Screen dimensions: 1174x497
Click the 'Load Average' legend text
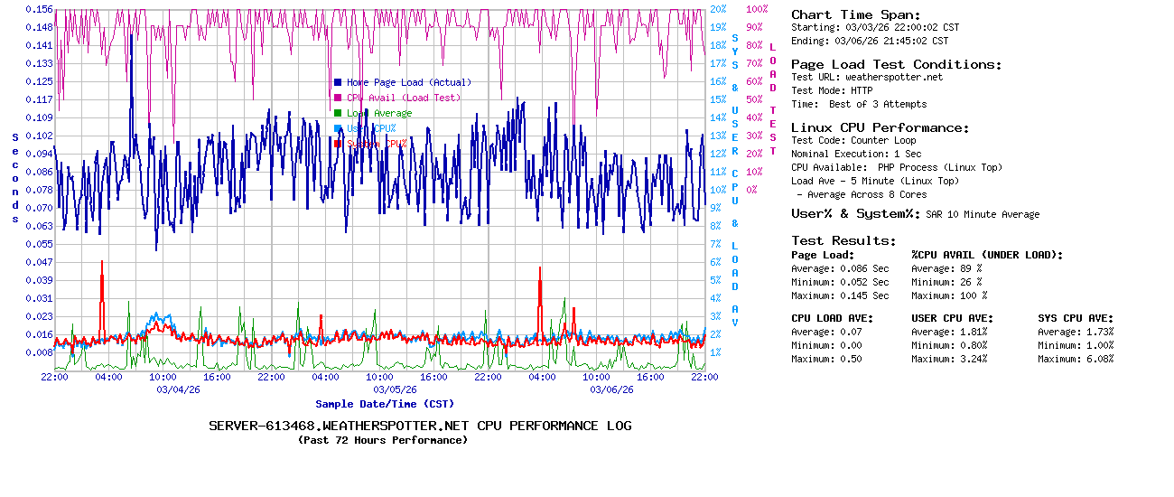point(379,113)
